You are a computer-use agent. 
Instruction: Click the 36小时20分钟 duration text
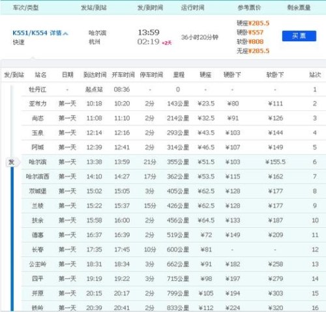pos(200,37)
